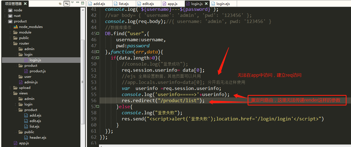Click the icon on the app.js editor tab
Image resolution: width=351 pixels, height=147 pixels.
[164, 4]
